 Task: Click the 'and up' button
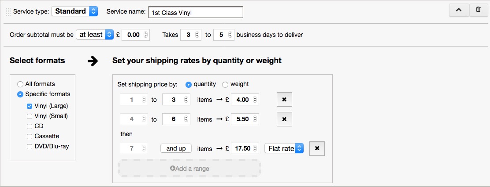pos(176,148)
